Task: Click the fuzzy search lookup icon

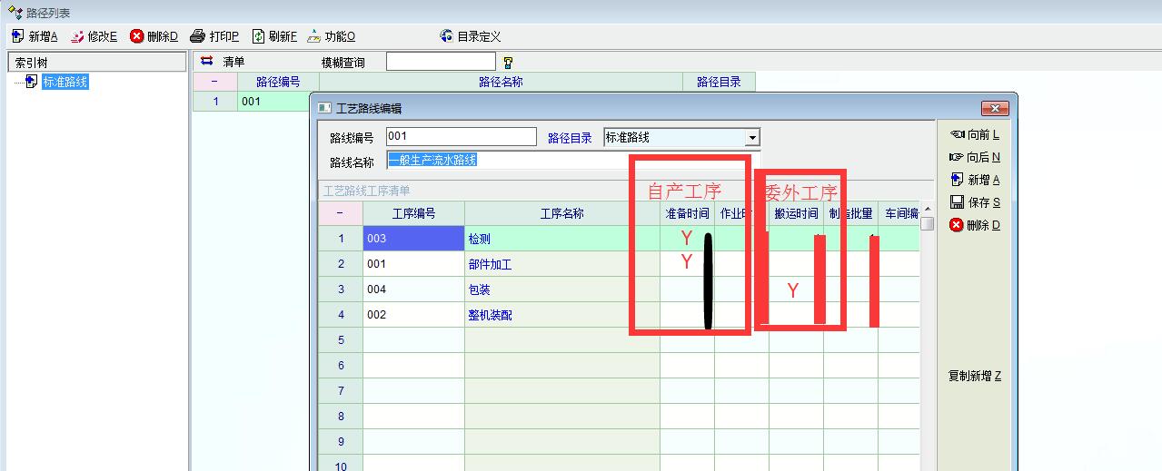Action: (508, 63)
